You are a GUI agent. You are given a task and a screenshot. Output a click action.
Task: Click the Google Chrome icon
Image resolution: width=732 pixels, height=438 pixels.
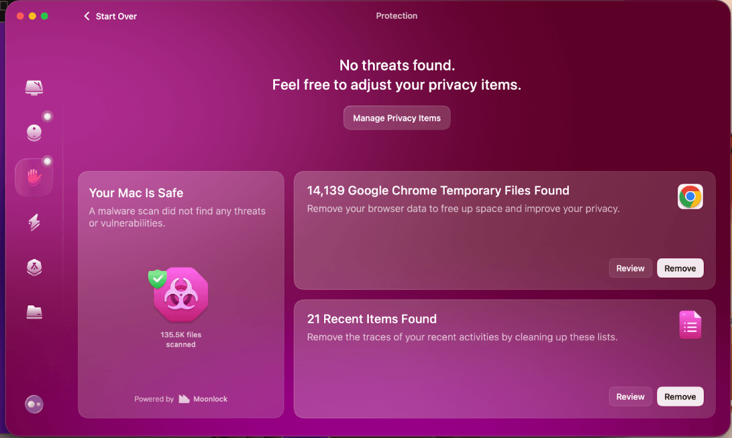[x=690, y=197]
